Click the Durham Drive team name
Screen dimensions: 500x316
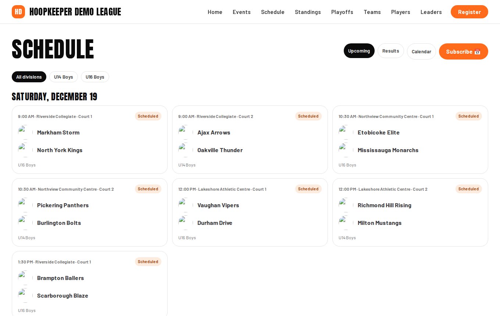(x=215, y=223)
